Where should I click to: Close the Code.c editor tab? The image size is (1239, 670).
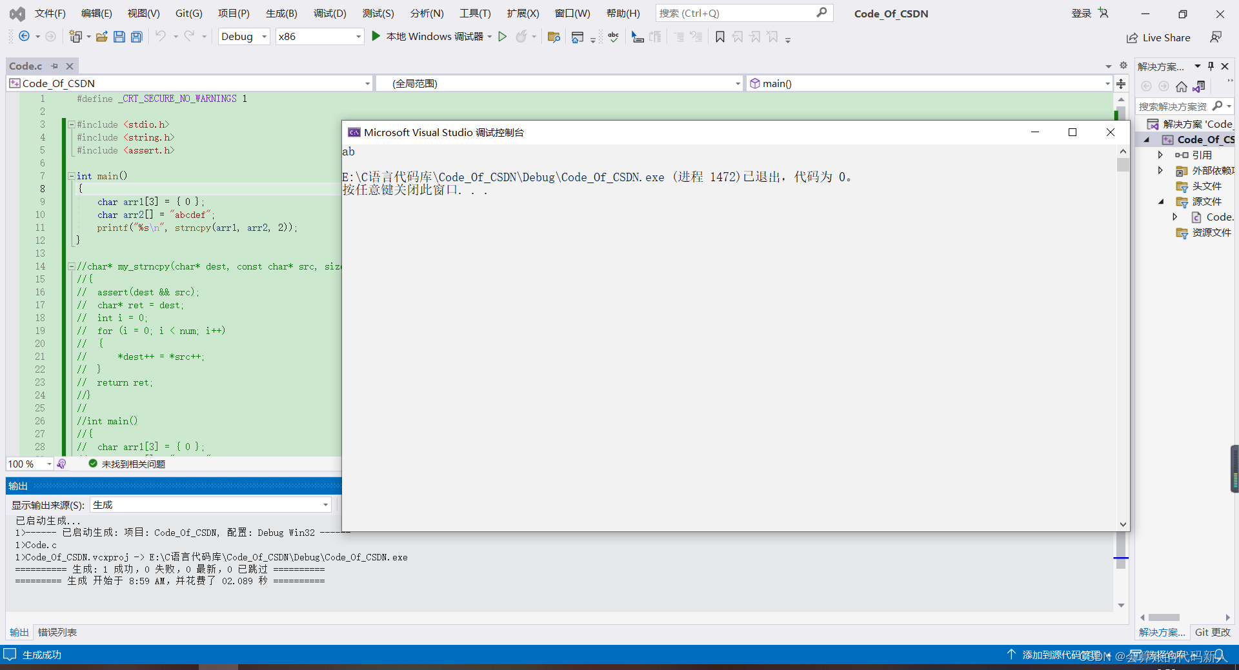pyautogui.click(x=70, y=66)
